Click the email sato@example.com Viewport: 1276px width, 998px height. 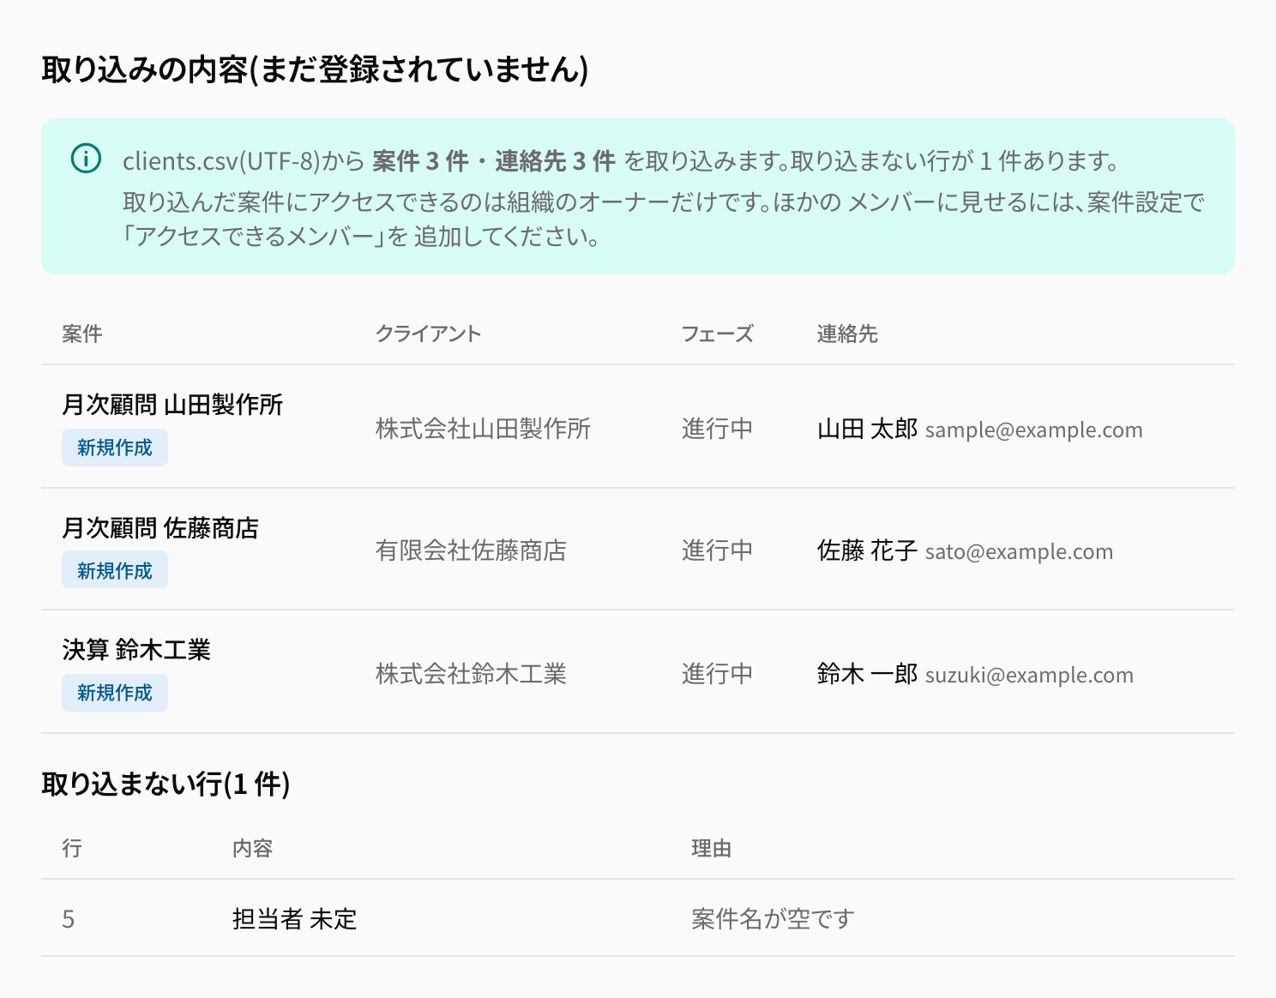(x=1020, y=551)
